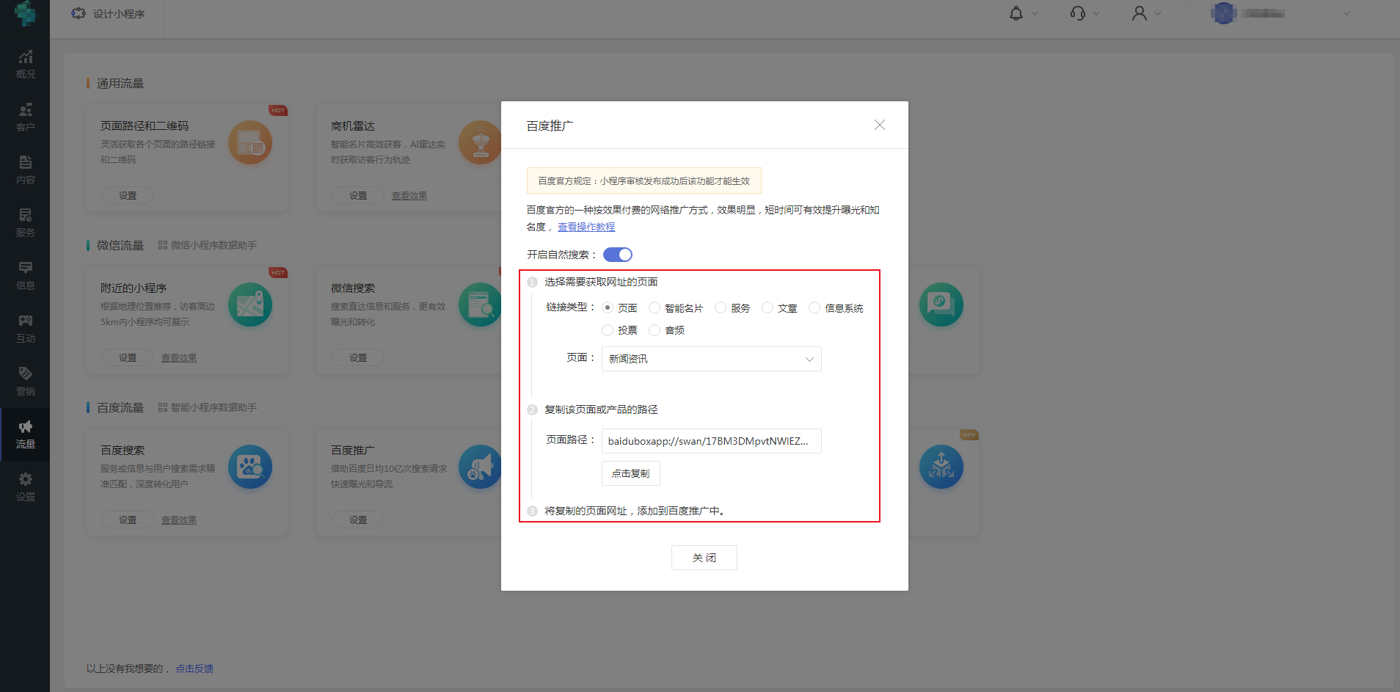1400x692 pixels.
Task: Expand the account name dropdown arrow
Action: [1346, 13]
